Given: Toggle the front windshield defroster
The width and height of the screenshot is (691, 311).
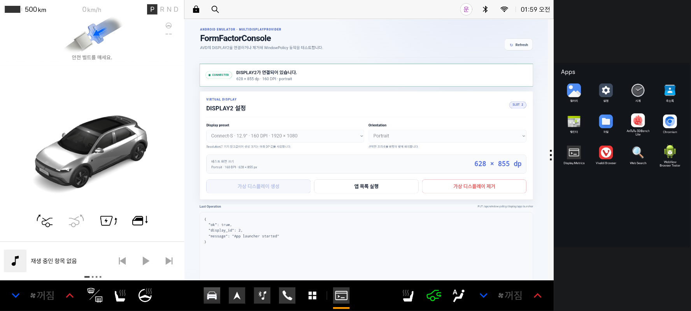Looking at the screenshot, I should (x=95, y=295).
